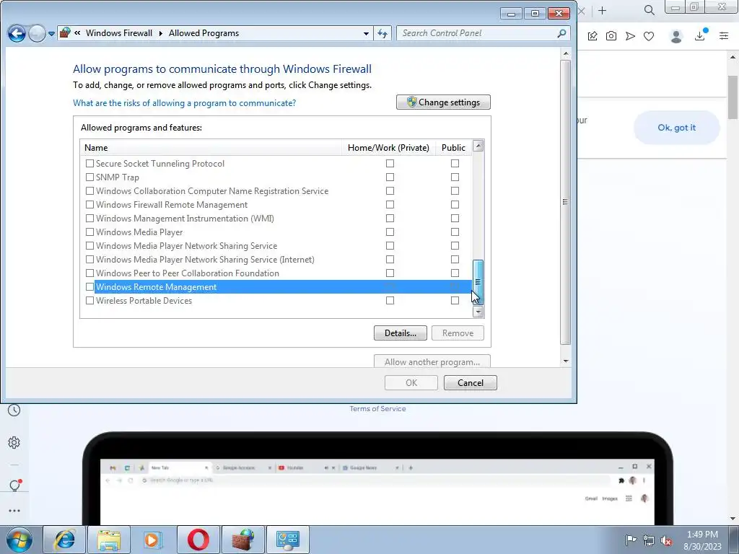Select Windows Peer to Peer Collaboration Foundation row

click(x=276, y=273)
